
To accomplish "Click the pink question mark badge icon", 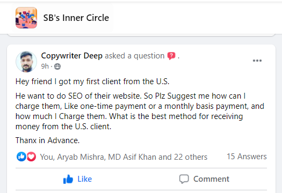I will coord(171,56).
